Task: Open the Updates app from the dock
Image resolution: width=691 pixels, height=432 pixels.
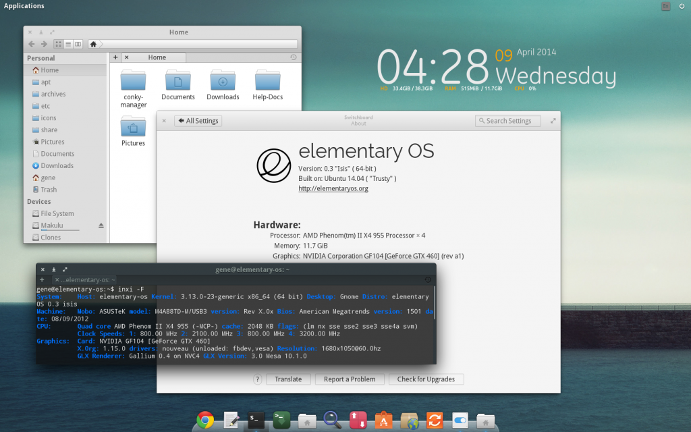Action: (433, 420)
